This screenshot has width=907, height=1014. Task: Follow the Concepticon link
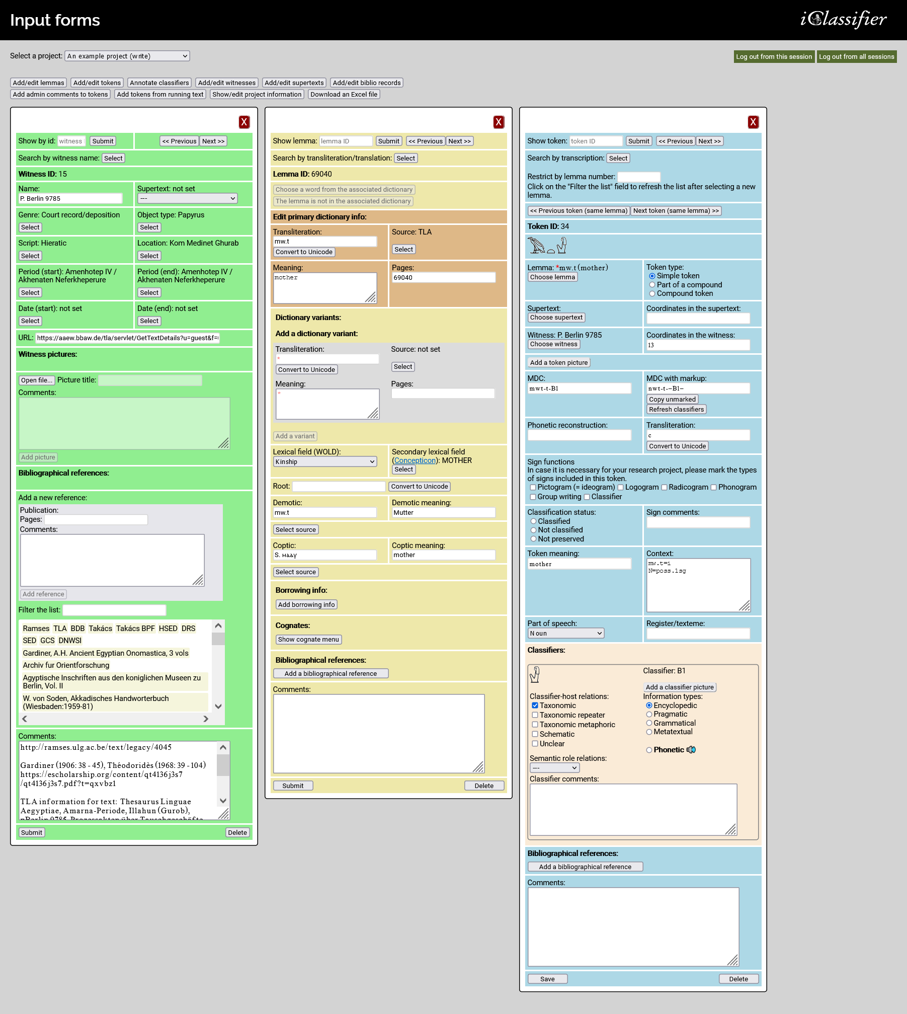pyautogui.click(x=415, y=460)
